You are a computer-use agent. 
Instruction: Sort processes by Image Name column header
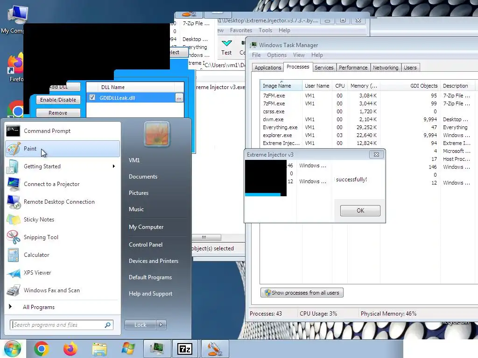(281, 86)
